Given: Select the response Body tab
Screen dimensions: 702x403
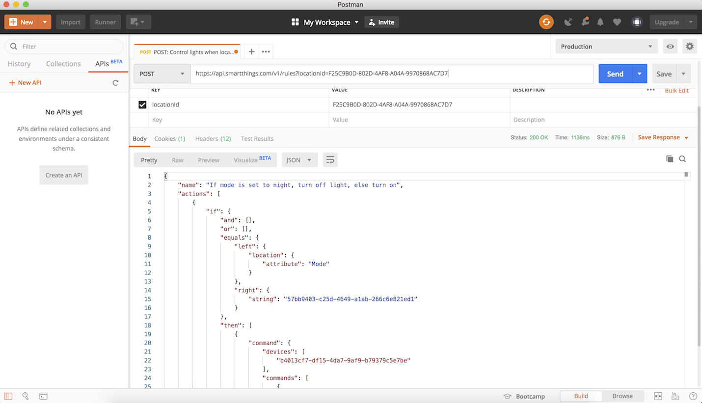Looking at the screenshot, I should pos(139,139).
